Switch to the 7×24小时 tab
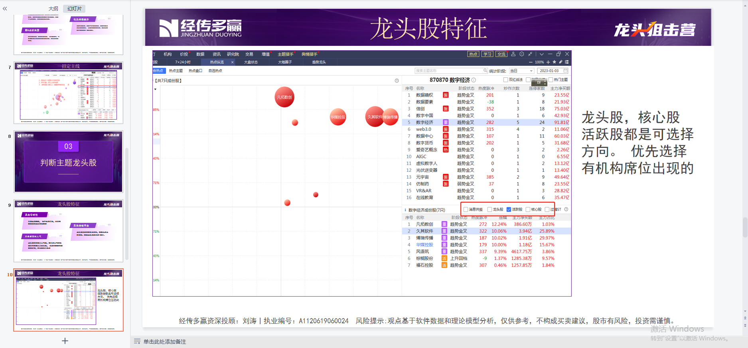 point(183,62)
